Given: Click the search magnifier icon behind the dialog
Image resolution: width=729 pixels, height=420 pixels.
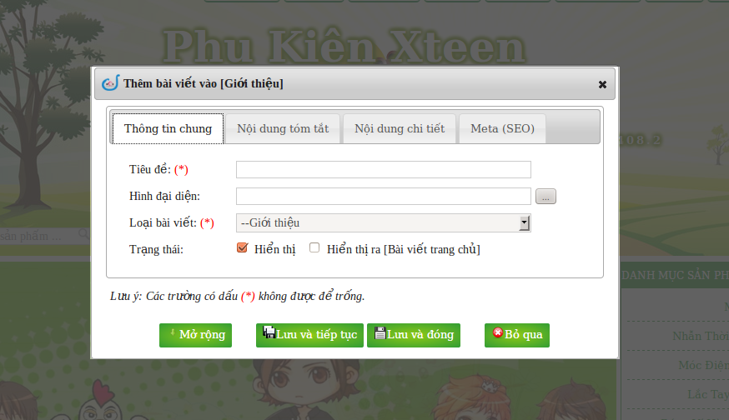Looking at the screenshot, I should 83,233.
